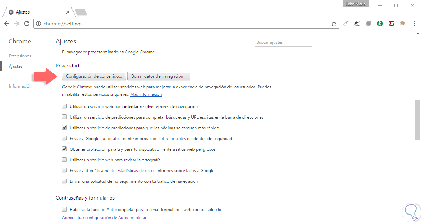
Task: Open Información in the sidebar
Action: click(20, 86)
